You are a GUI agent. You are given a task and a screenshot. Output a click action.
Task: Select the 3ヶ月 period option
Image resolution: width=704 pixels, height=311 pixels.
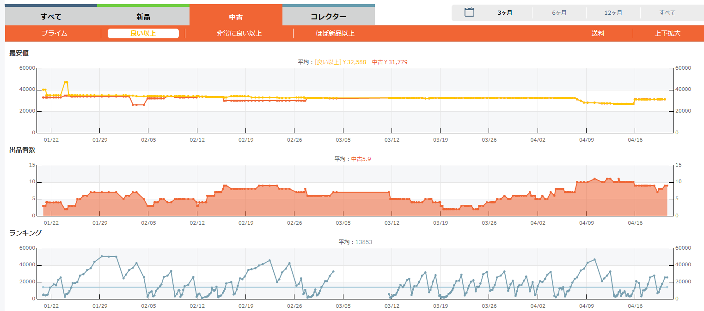(x=505, y=13)
